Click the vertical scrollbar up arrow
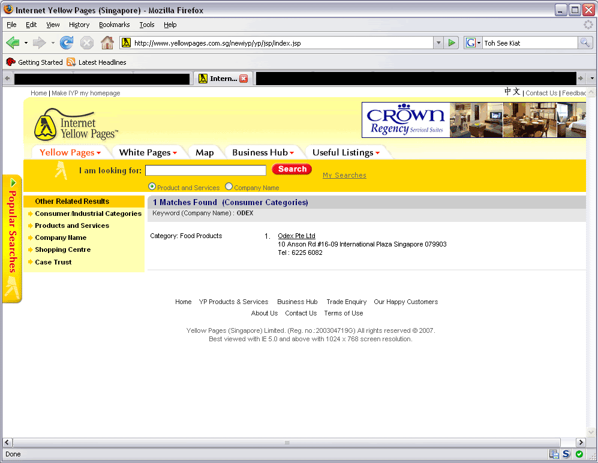 coord(591,92)
